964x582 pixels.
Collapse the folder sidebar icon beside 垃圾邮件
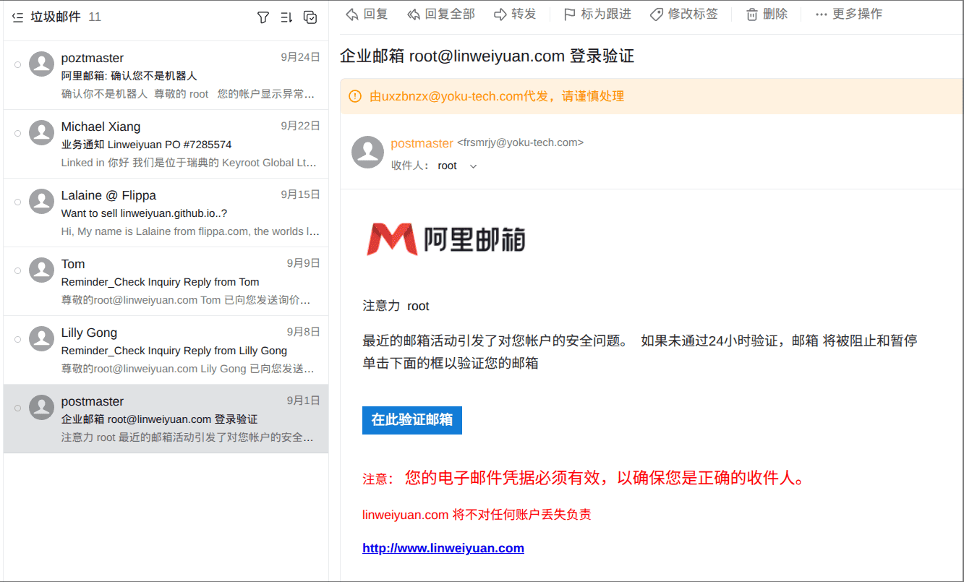[x=18, y=17]
